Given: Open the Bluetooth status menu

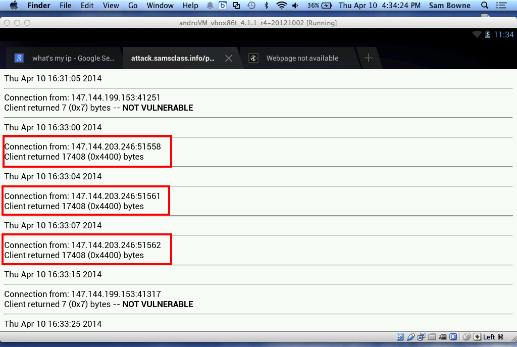Looking at the screenshot, I should [267, 5].
